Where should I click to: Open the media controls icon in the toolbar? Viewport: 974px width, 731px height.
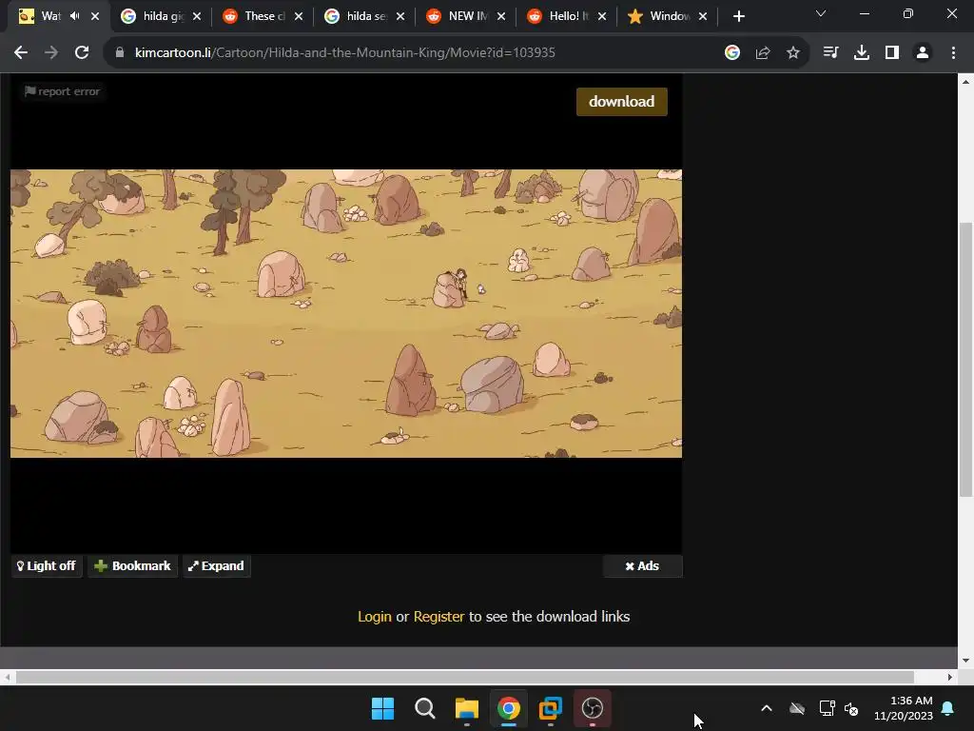(830, 53)
